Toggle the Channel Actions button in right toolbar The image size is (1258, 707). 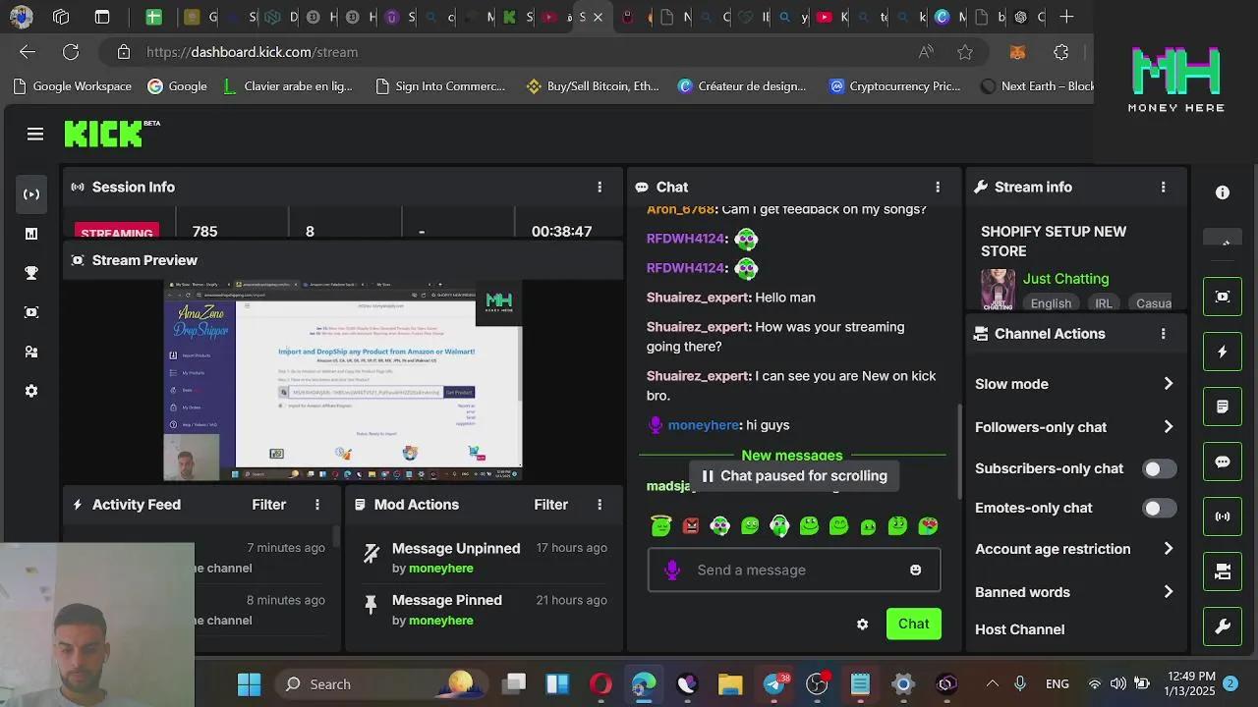(x=1223, y=571)
